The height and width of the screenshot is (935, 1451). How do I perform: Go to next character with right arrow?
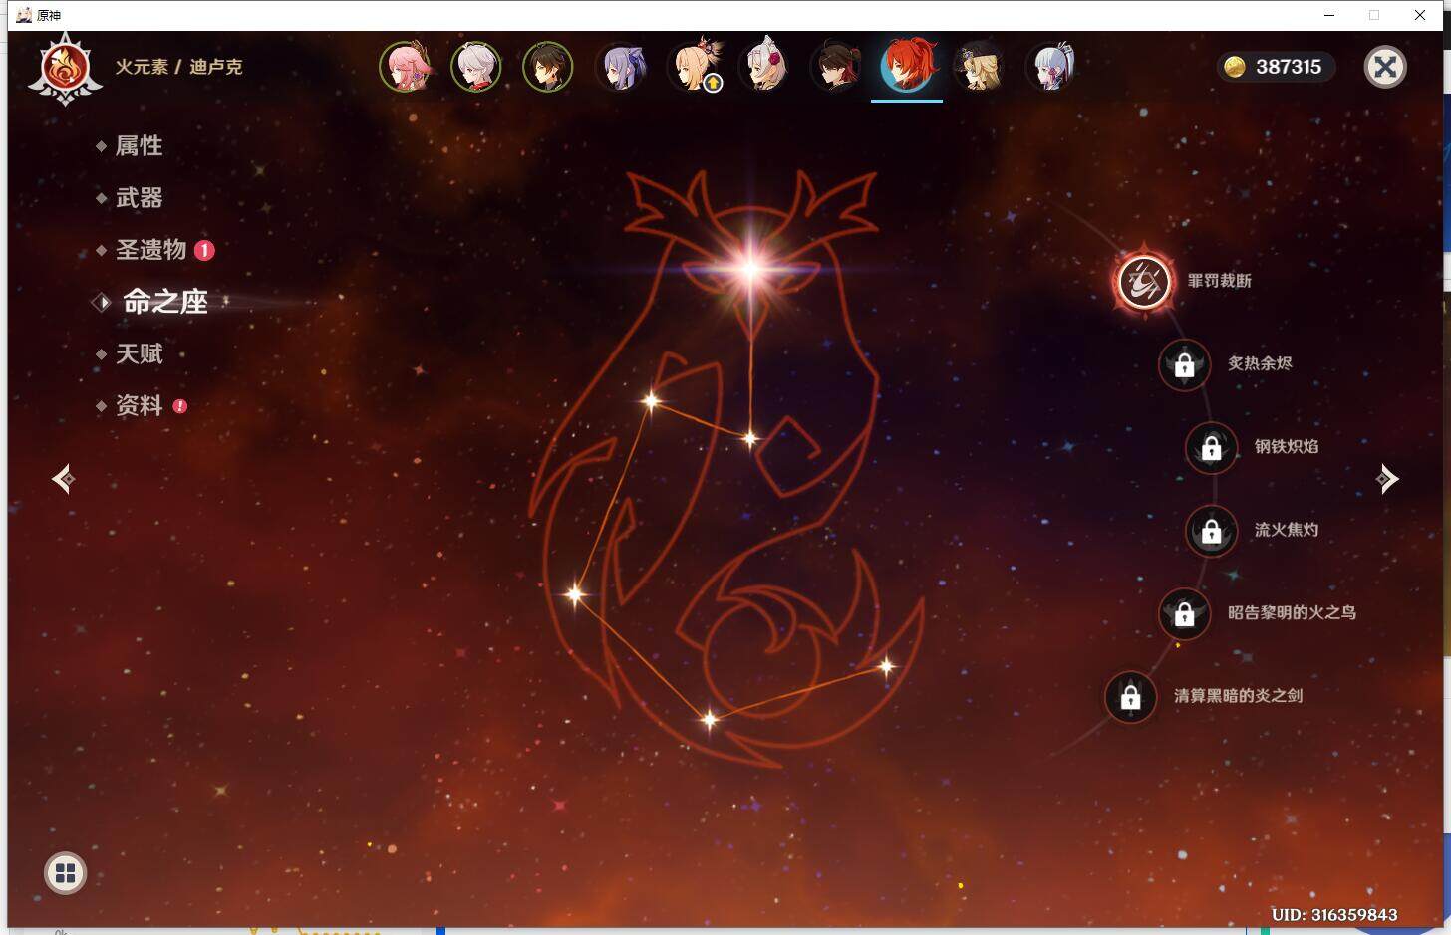[1387, 479]
